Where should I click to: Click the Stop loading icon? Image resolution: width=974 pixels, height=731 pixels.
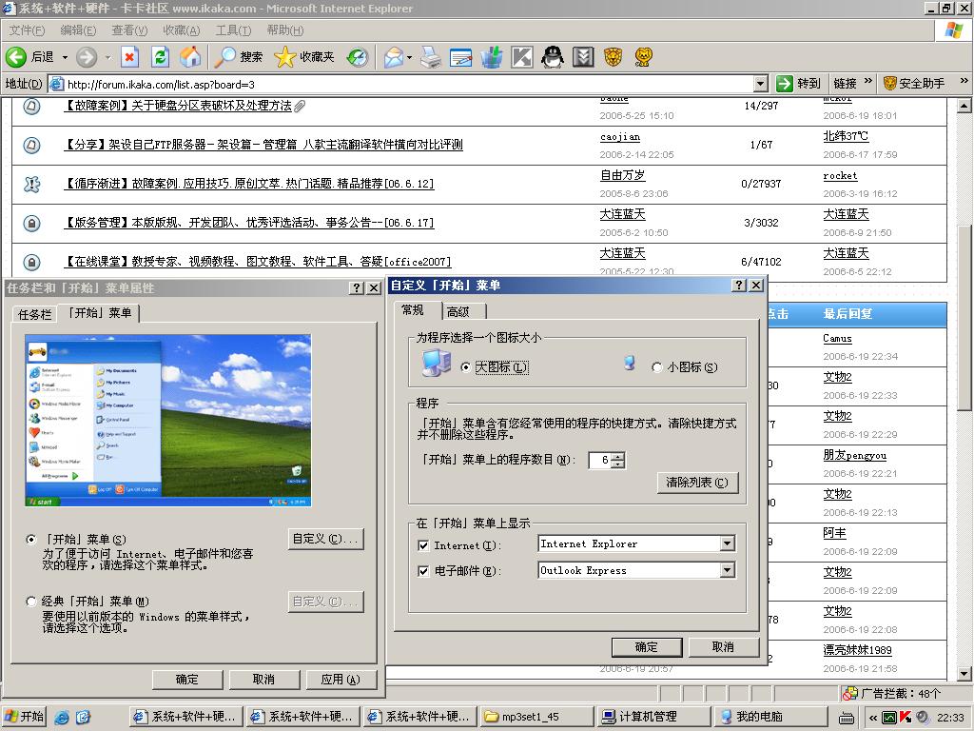[x=129, y=57]
